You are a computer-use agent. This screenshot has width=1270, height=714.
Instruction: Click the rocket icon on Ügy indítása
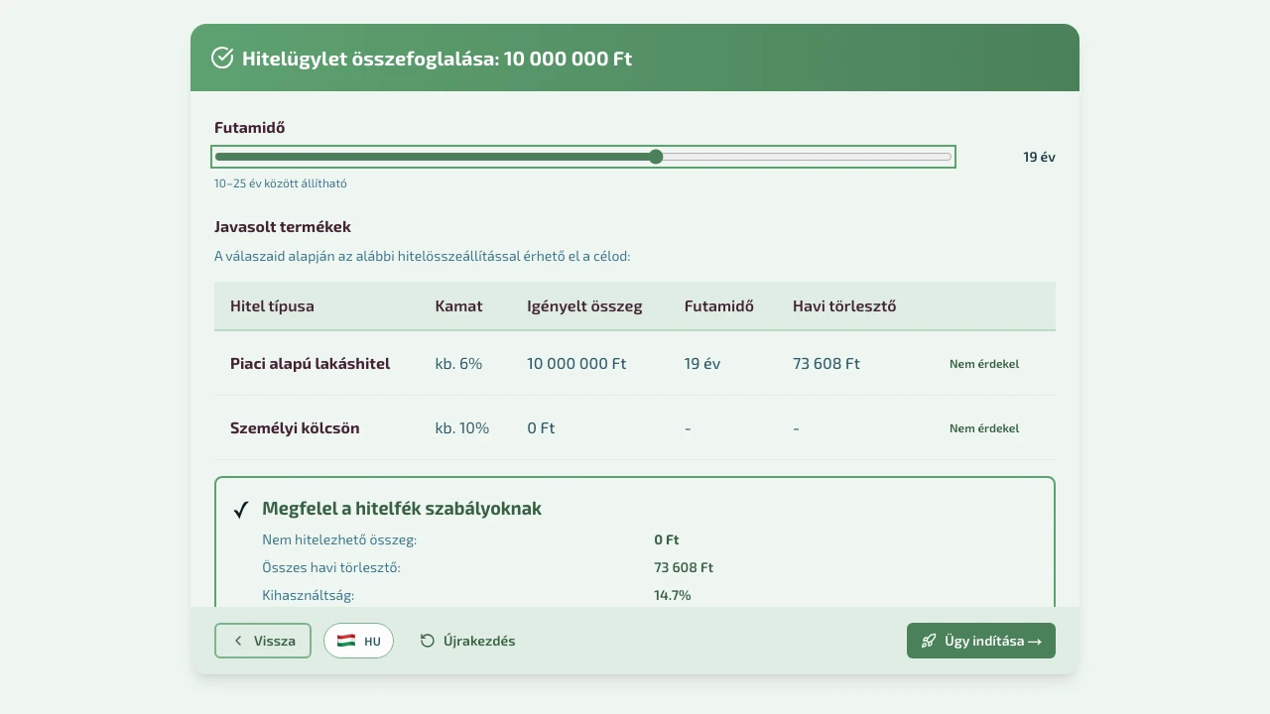pos(929,641)
